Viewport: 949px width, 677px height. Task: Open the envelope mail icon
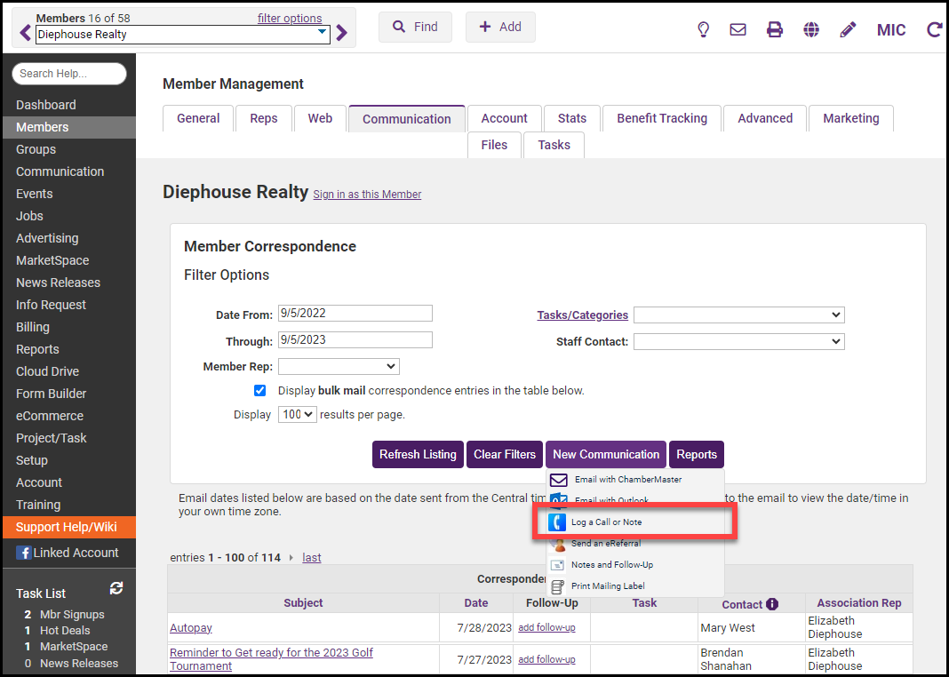738,29
